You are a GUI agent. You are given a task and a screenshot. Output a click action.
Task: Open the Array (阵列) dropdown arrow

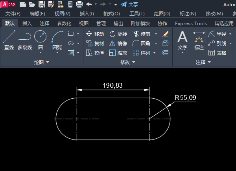point(154,53)
